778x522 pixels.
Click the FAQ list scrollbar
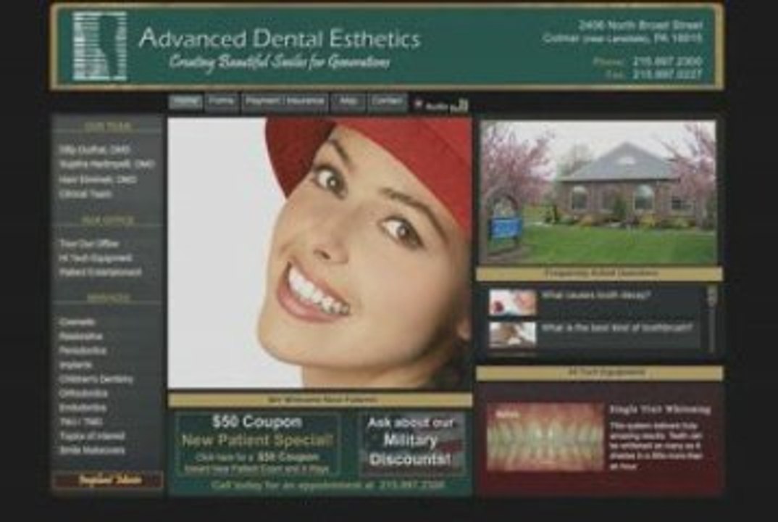(712, 318)
